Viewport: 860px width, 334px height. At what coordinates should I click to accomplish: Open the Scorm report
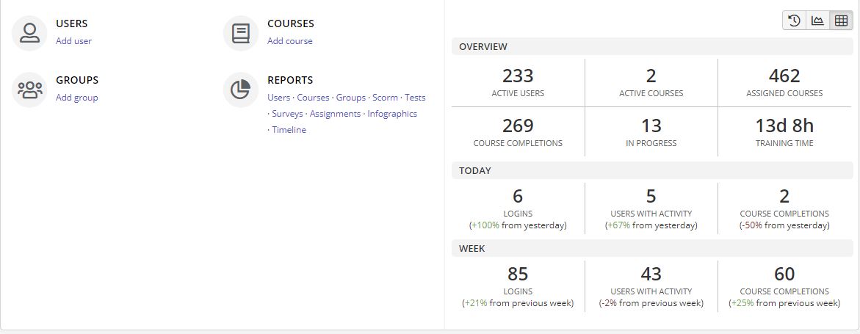(x=385, y=98)
